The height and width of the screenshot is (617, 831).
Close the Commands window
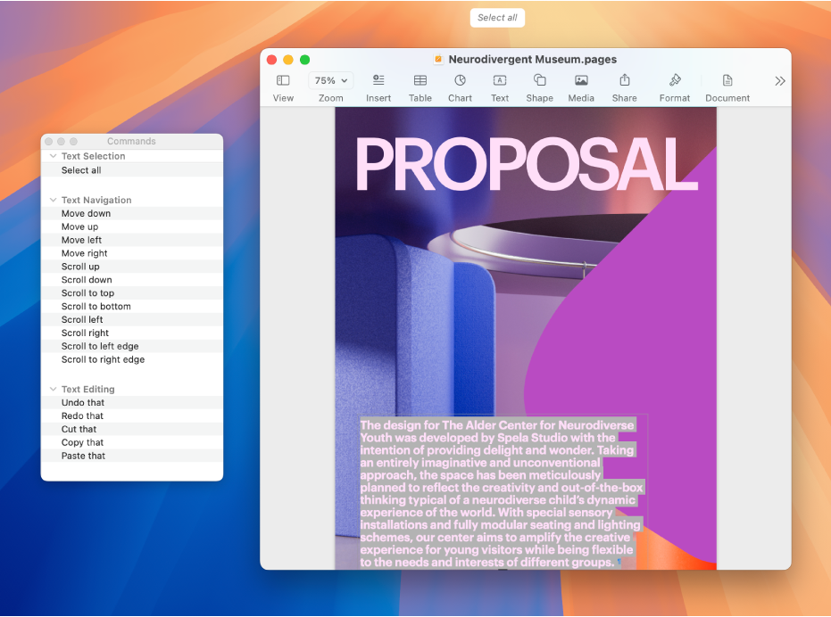(x=49, y=142)
